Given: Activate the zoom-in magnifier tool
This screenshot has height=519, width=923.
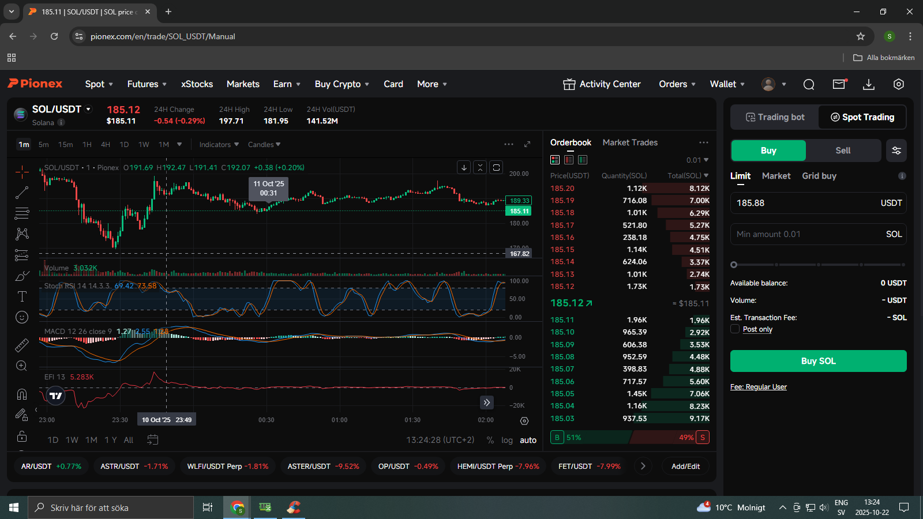Looking at the screenshot, I should (22, 366).
